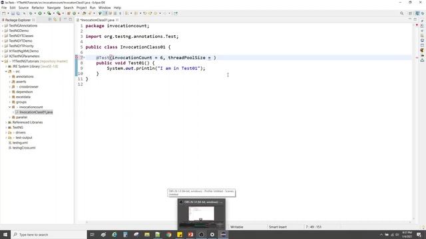Expand the dependson package
This screenshot has width=426, height=239.
[x=9, y=92]
